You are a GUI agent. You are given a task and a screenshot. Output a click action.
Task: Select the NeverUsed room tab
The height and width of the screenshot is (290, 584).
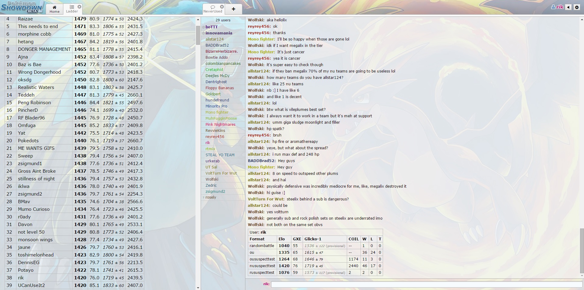(x=213, y=9)
